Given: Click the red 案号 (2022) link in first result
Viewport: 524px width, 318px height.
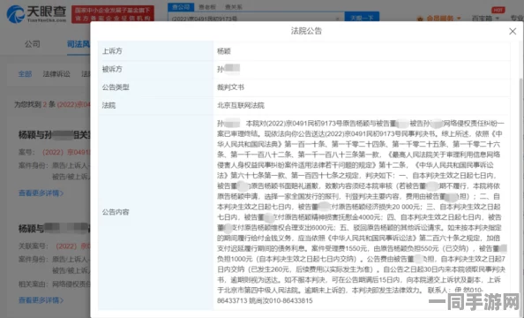Looking at the screenshot, I should click(x=66, y=152).
